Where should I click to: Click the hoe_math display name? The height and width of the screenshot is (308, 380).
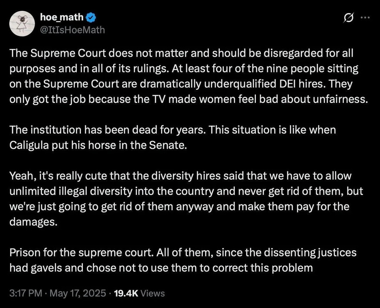click(61, 17)
